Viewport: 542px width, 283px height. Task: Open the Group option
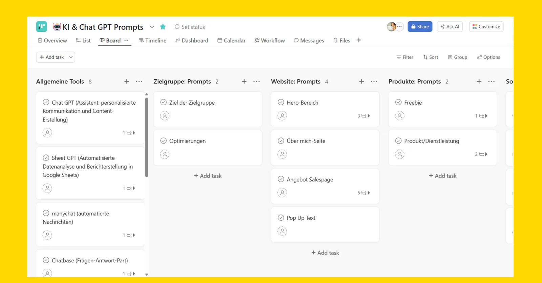coord(457,57)
